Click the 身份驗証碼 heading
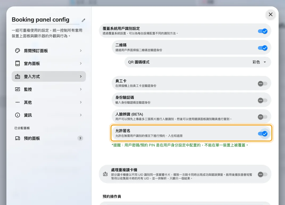The image size is (285, 205). [x=125, y=98]
